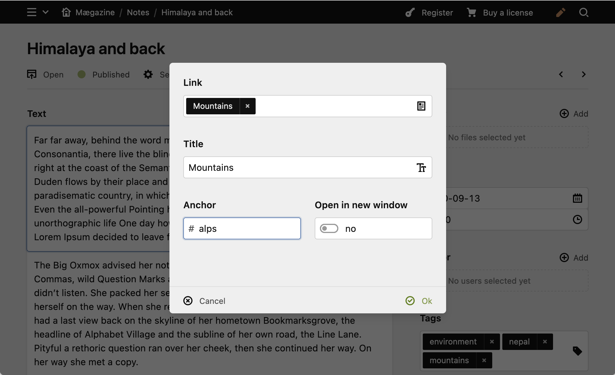Click the anchor input field
Screen dimensions: 615x375
click(x=242, y=228)
